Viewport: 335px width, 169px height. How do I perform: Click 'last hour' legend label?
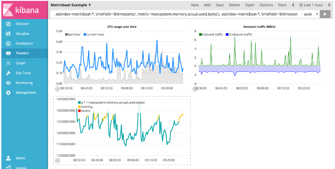click(74, 34)
